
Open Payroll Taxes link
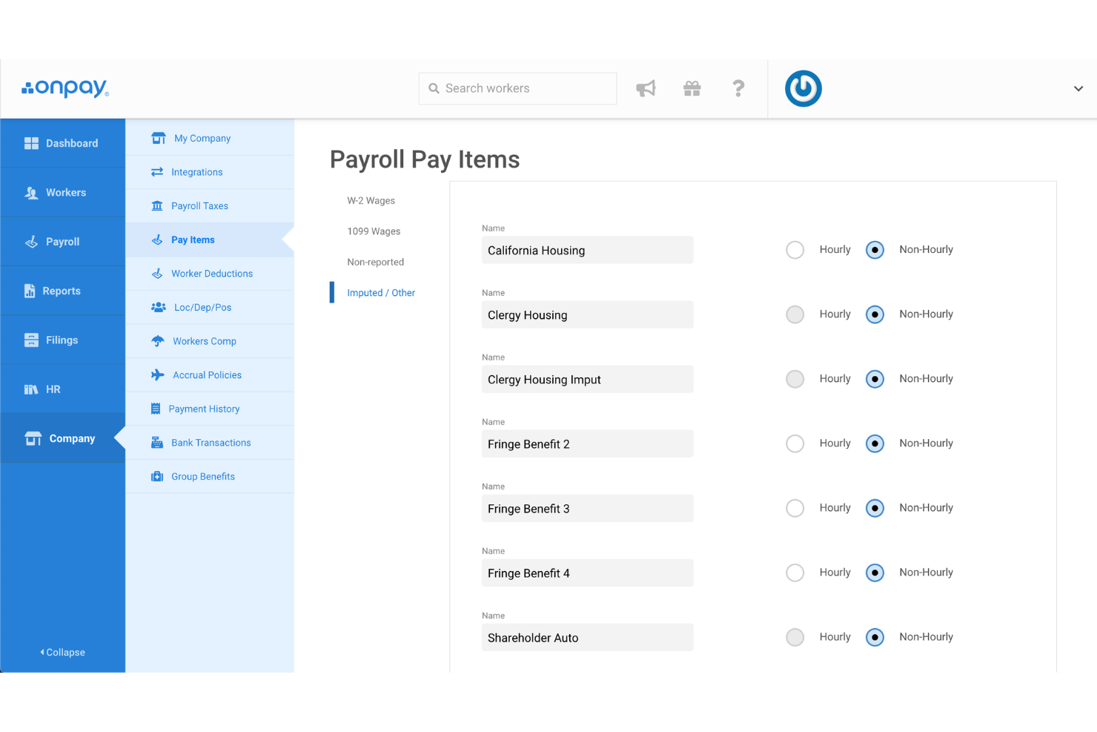point(200,206)
